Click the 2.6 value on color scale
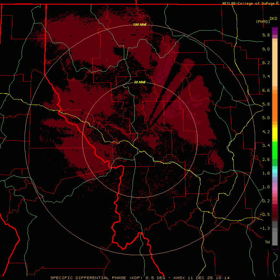Viewport: 280px width, 280px height. point(266,160)
